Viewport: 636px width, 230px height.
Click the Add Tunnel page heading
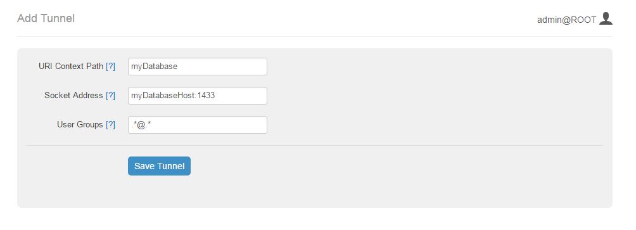click(x=46, y=18)
